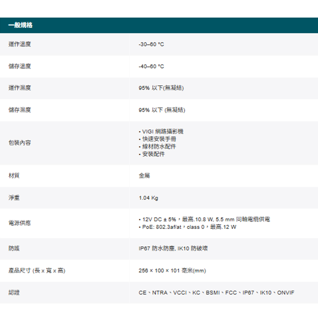This screenshot has width=318, height=318.
Task: Select the 運作濕度 row label
Action: click(x=20, y=88)
